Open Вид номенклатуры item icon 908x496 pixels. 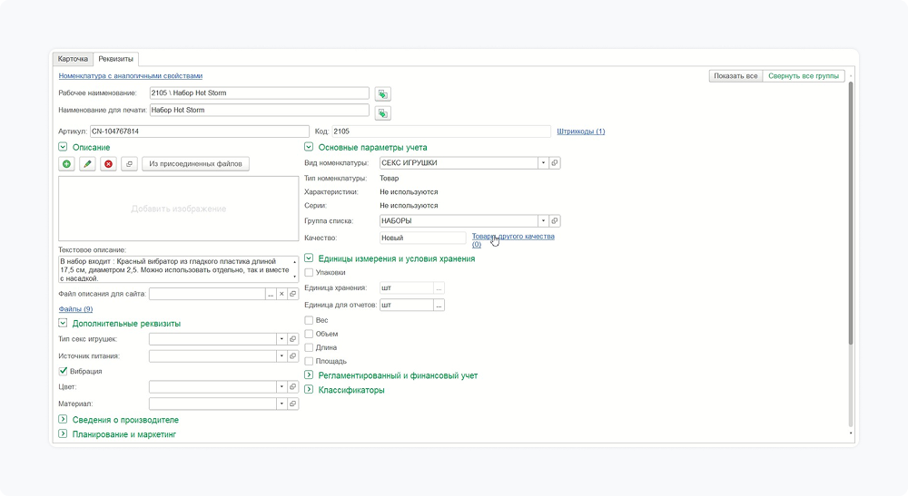(555, 163)
